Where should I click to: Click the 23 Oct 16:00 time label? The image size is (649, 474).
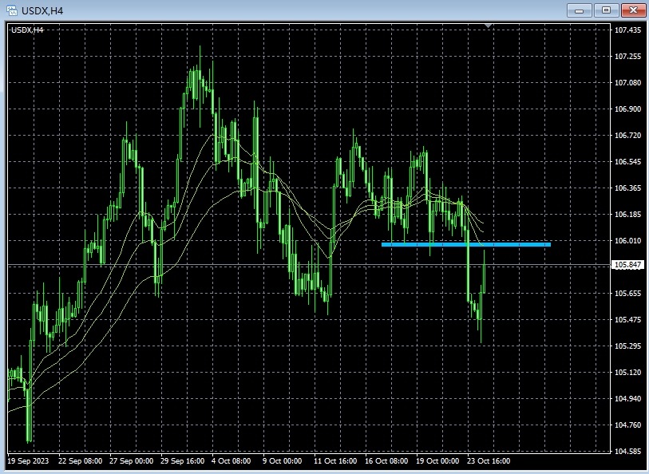tap(487, 461)
